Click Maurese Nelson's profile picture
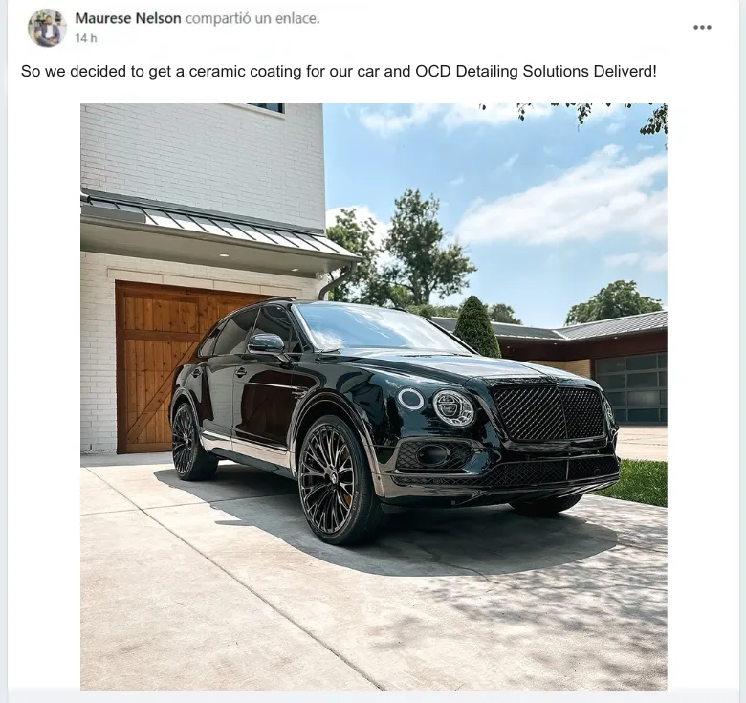Viewport: 746px width, 703px height. [47, 28]
